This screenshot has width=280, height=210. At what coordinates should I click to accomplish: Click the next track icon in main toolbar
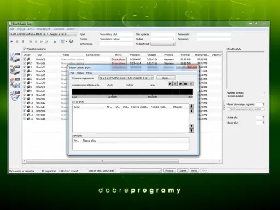(x=47, y=42)
